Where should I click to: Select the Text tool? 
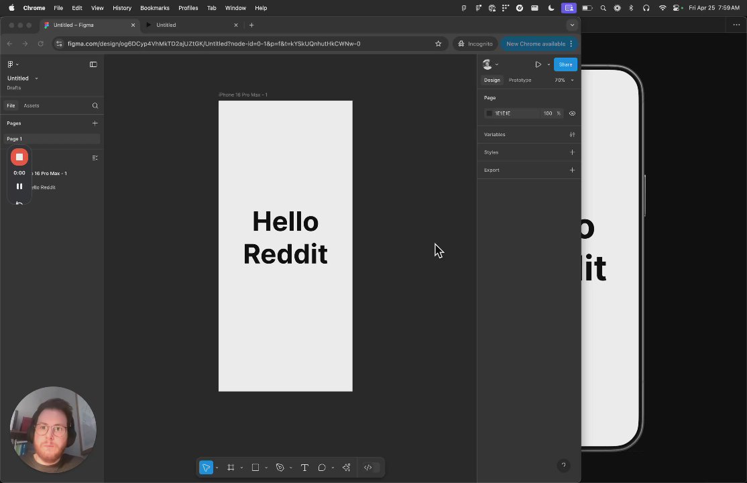(x=304, y=468)
